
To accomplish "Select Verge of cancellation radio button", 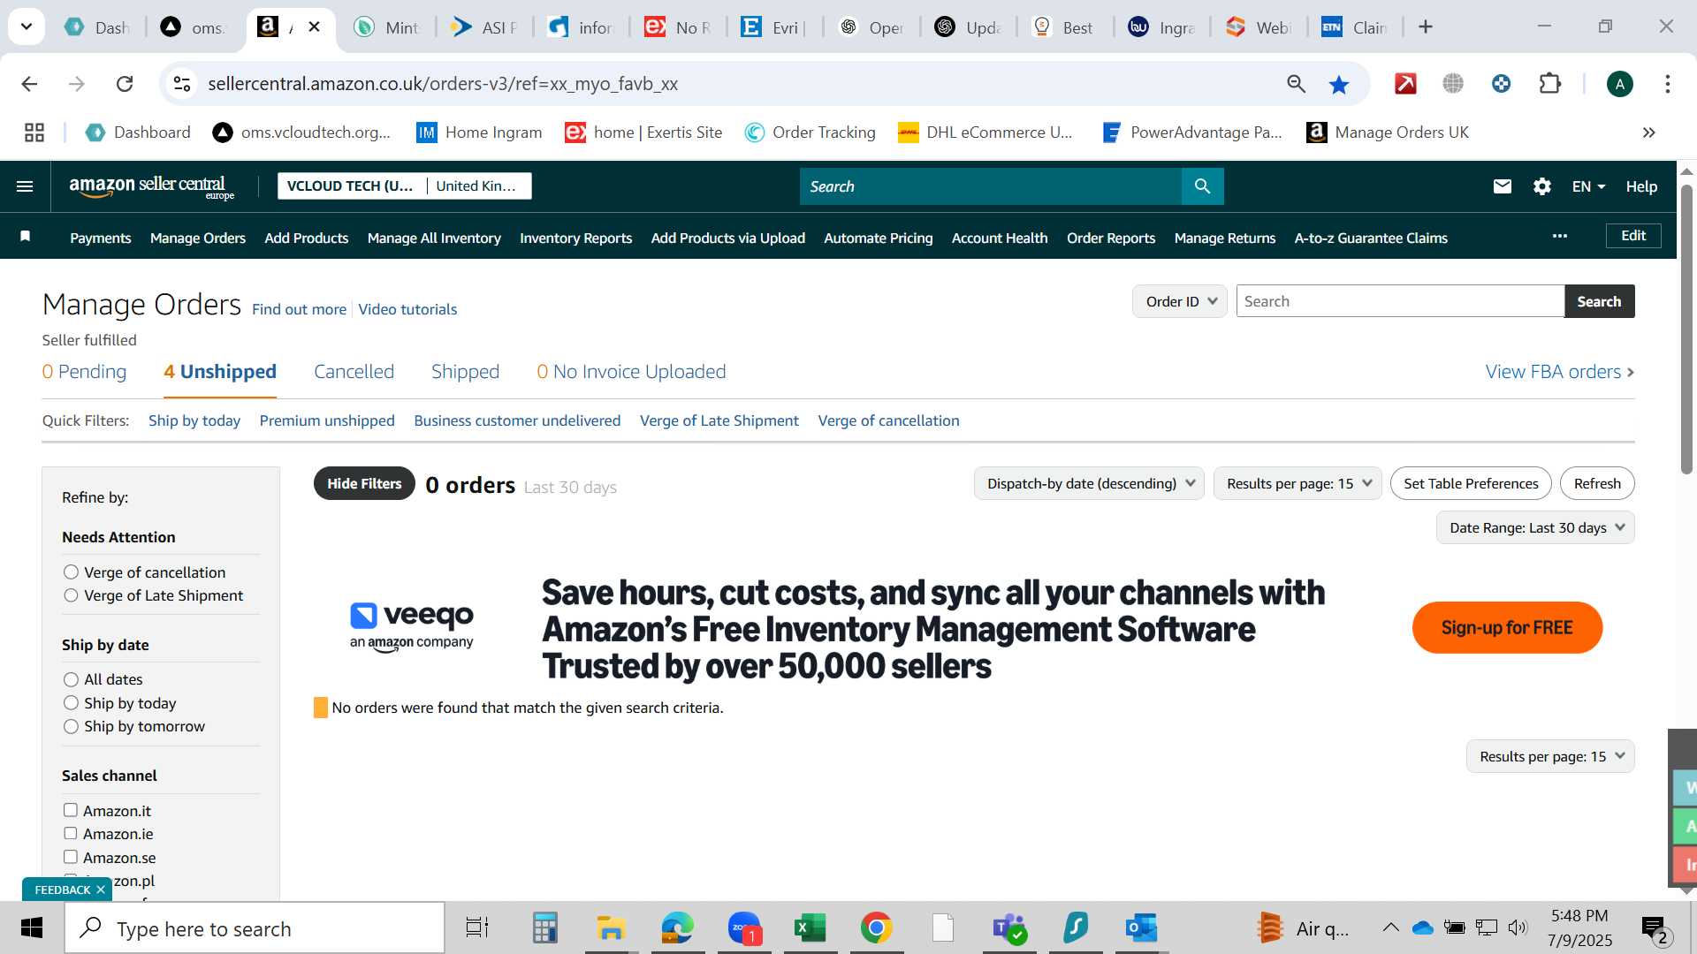I will pyautogui.click(x=71, y=572).
